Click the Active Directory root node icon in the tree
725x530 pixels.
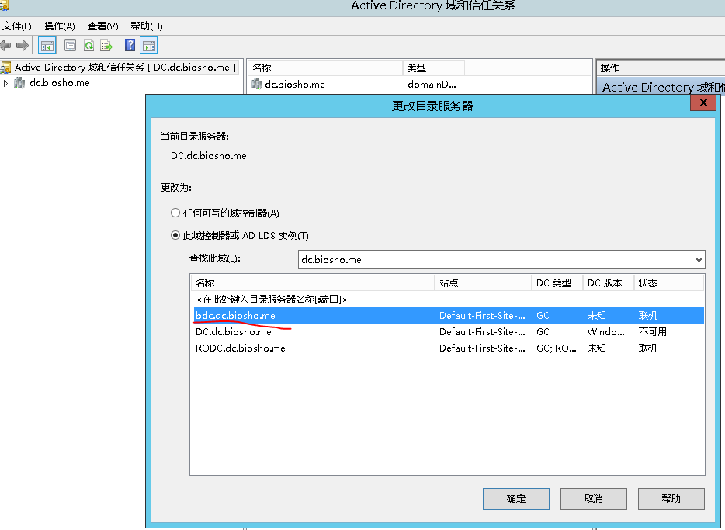(x=5, y=68)
